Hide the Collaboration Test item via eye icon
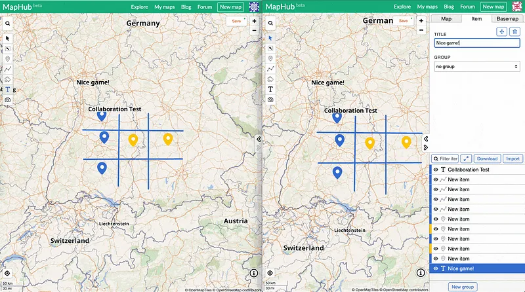Image resolution: width=525 pixels, height=292 pixels. (x=436, y=170)
